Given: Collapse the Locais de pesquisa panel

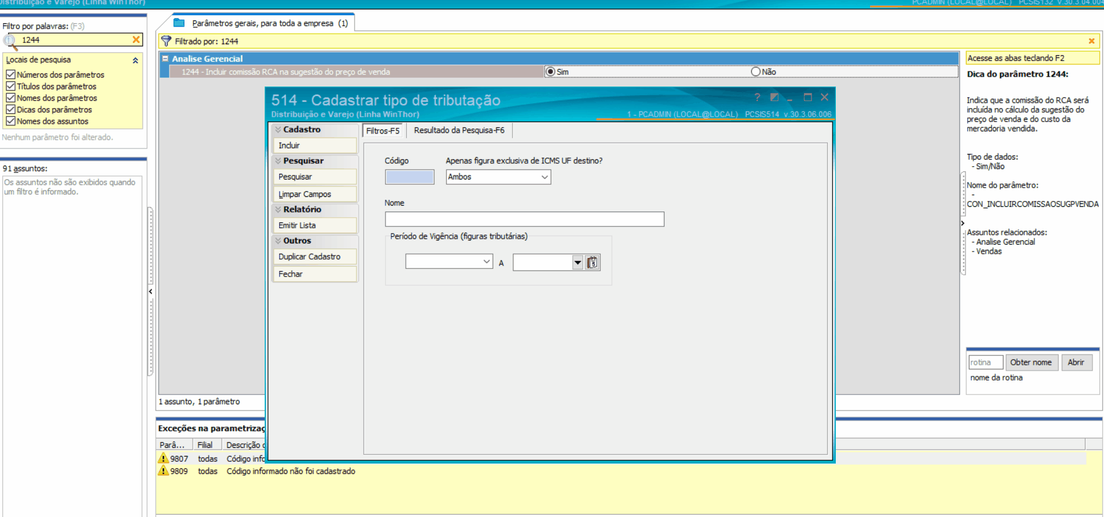Looking at the screenshot, I should [x=135, y=60].
